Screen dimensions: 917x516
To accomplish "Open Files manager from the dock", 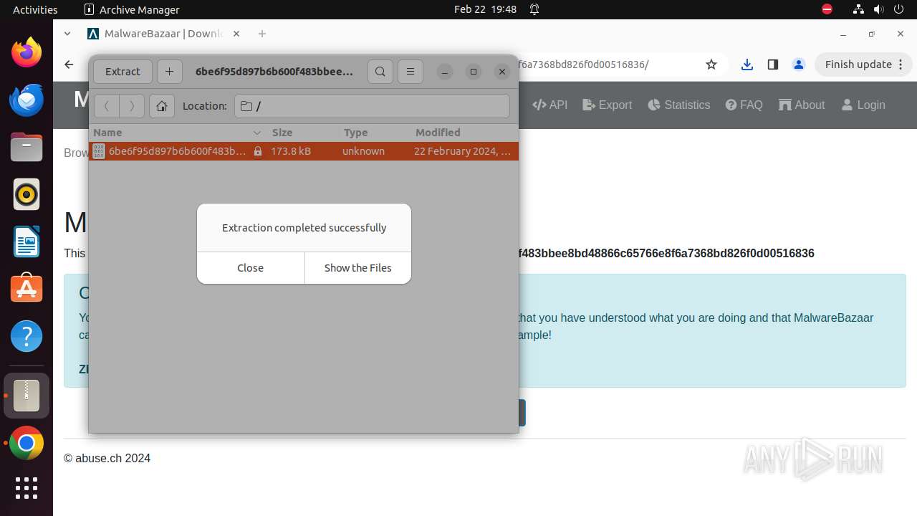I will (x=27, y=147).
